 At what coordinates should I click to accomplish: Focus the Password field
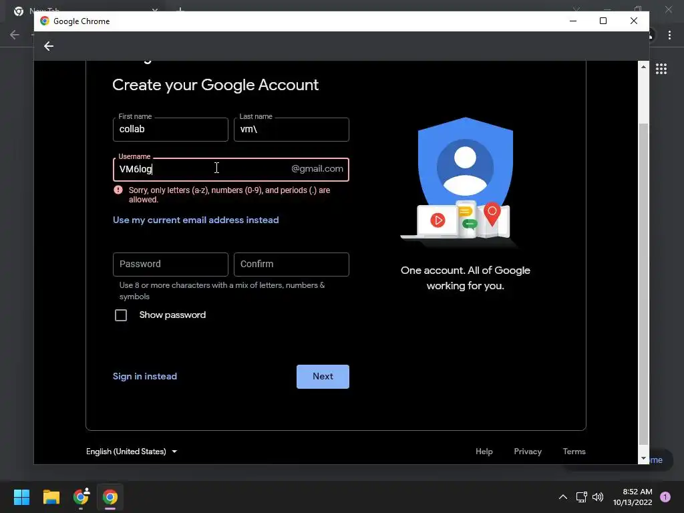pos(170,265)
